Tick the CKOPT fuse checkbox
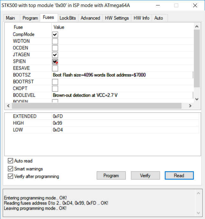The image size is (205, 219). click(55, 89)
